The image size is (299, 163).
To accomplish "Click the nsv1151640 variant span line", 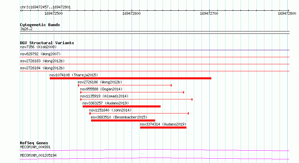I will pyautogui.click(x=139, y=113).
